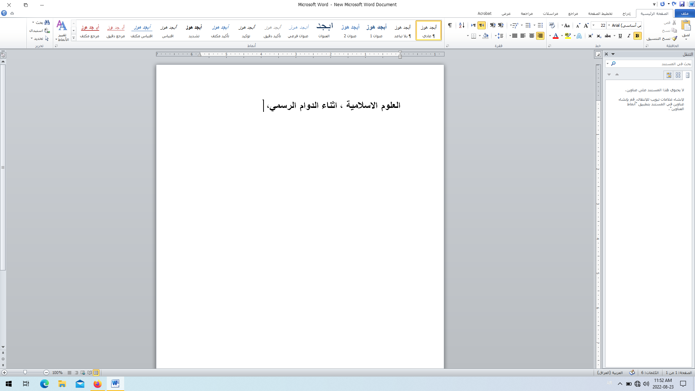Click the Center align icon
This screenshot has width=695, height=391.
pyautogui.click(x=531, y=36)
